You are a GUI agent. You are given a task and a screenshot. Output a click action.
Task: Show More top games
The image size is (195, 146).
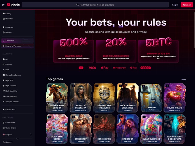tap(184, 80)
